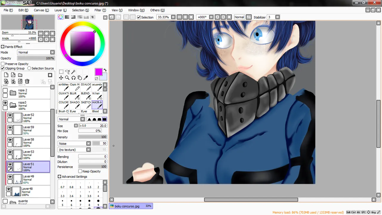382x215 pixels.
Task: Switch to the boku concurso.jpg document tab
Action: (131, 206)
